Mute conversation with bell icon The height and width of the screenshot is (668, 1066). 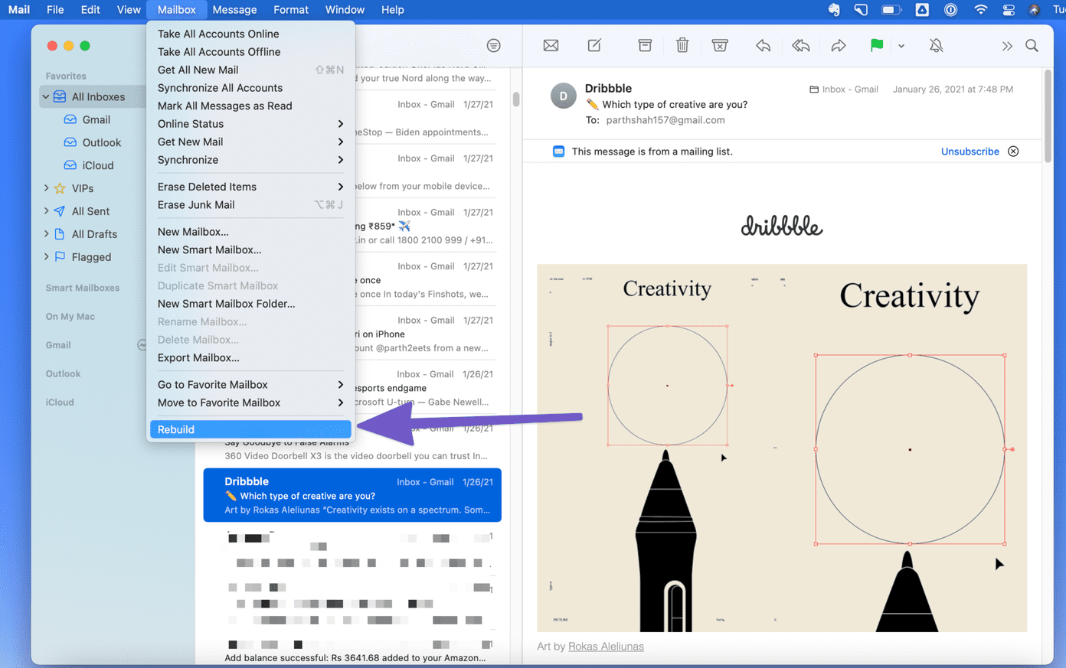pos(936,46)
